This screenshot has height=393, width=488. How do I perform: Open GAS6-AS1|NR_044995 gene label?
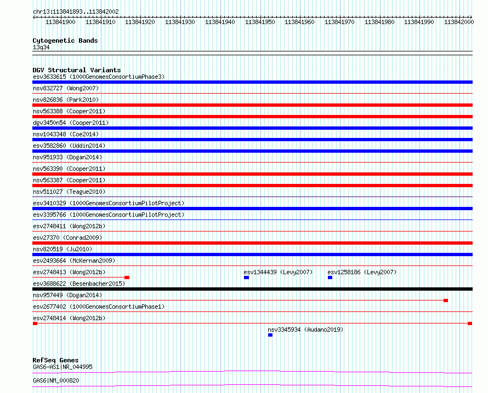click(63, 367)
